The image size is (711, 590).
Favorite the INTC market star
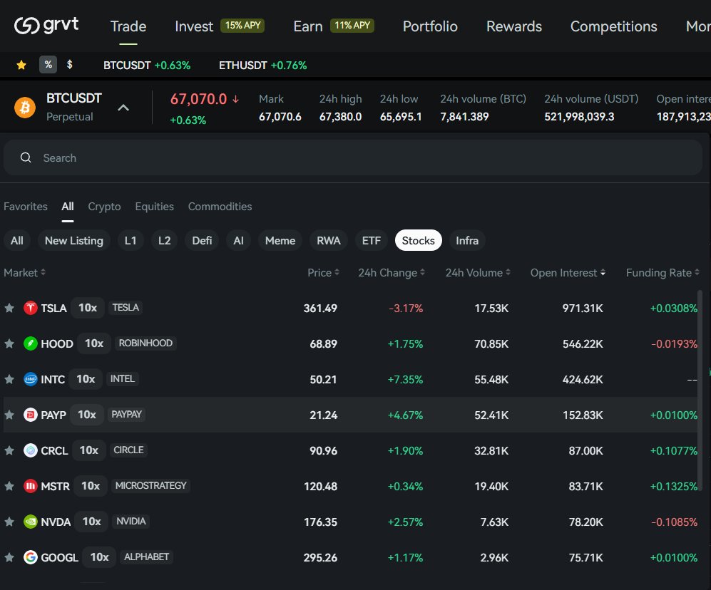(x=9, y=379)
